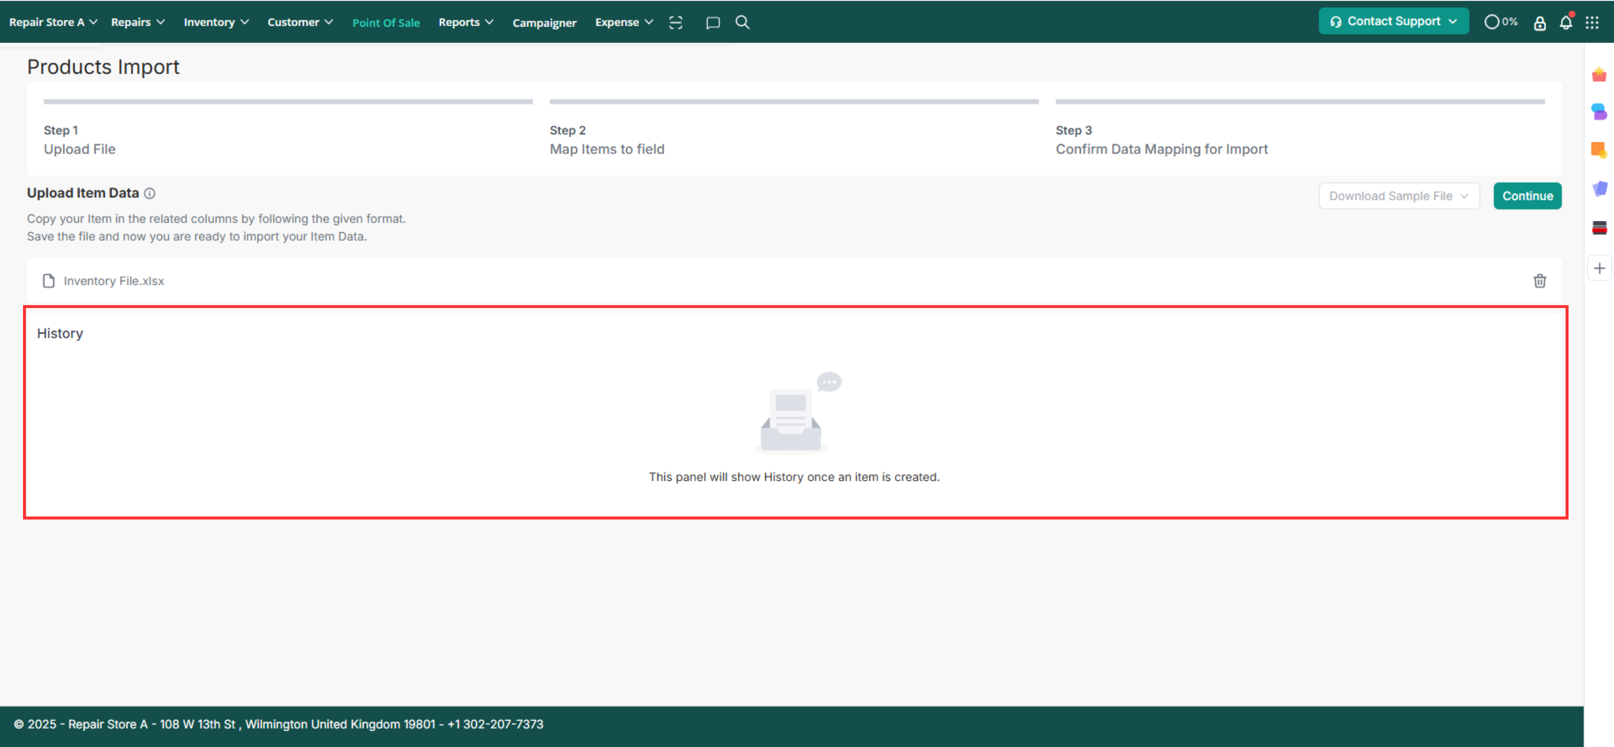
Task: Open the Reports menu
Action: coord(465,22)
